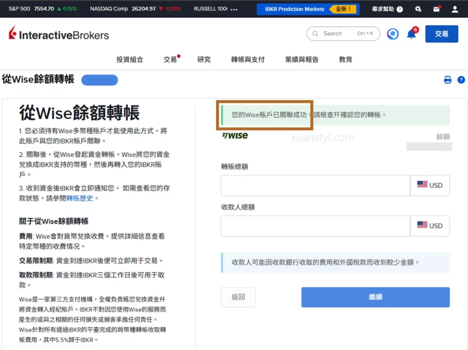
Task: Click the IBKR Prediction Markets banner
Action: pos(308,9)
